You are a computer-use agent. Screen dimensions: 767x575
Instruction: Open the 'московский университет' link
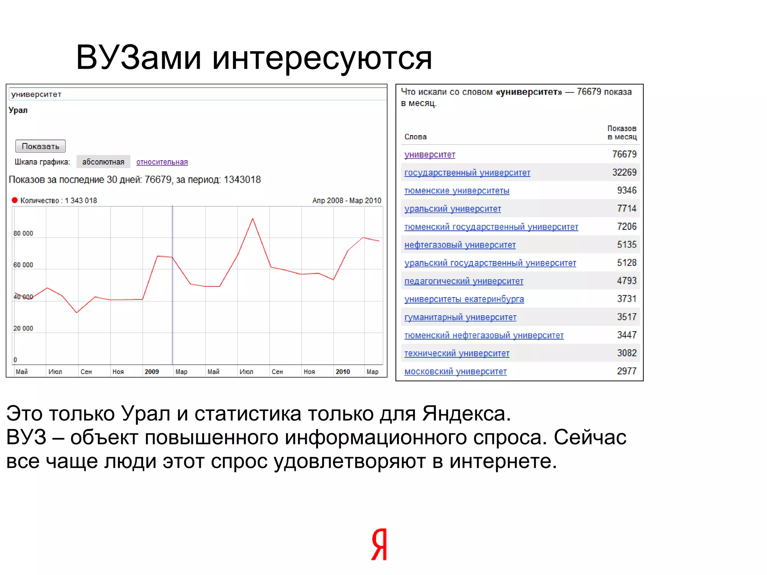point(455,371)
